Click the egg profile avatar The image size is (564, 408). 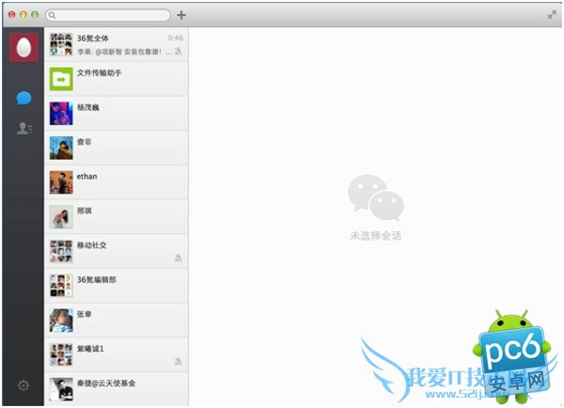coord(23,47)
